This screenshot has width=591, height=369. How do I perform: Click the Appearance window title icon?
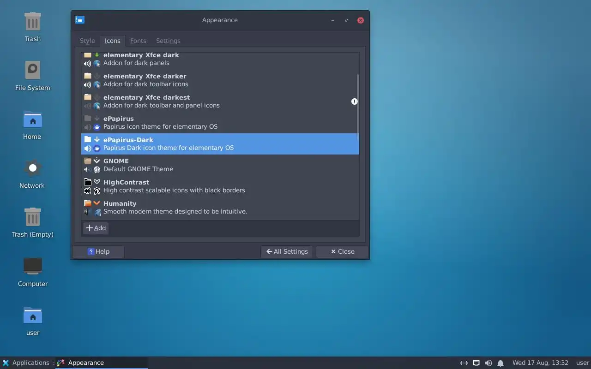point(80,20)
